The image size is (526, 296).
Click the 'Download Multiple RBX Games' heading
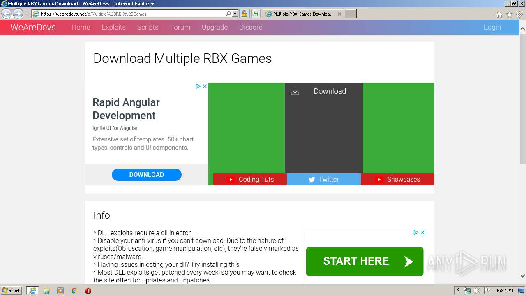pyautogui.click(x=182, y=58)
